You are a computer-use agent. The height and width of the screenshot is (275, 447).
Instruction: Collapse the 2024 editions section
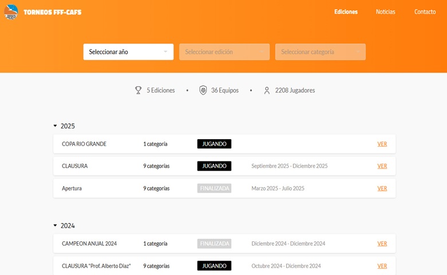click(x=56, y=226)
